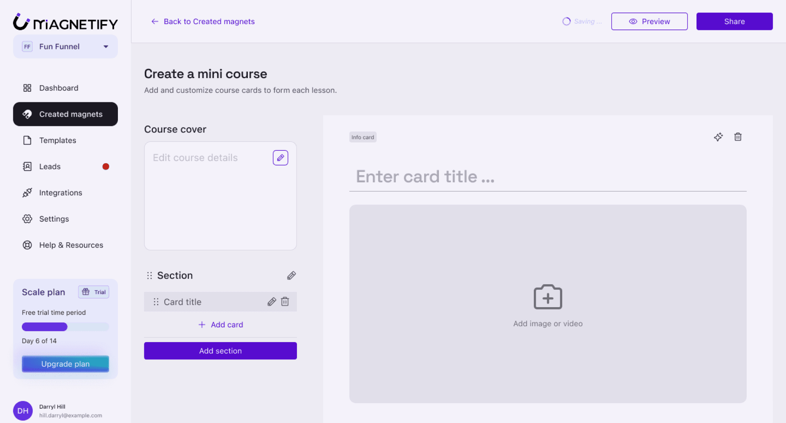
Task: Edit the Section name with pencil icon
Action: coord(291,275)
